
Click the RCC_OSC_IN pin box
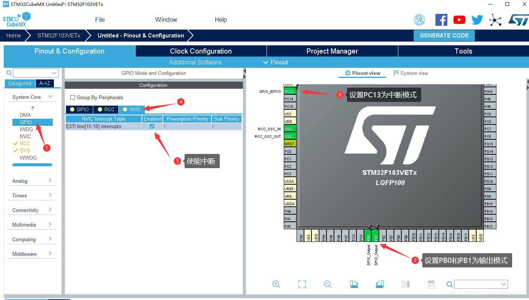pos(290,129)
